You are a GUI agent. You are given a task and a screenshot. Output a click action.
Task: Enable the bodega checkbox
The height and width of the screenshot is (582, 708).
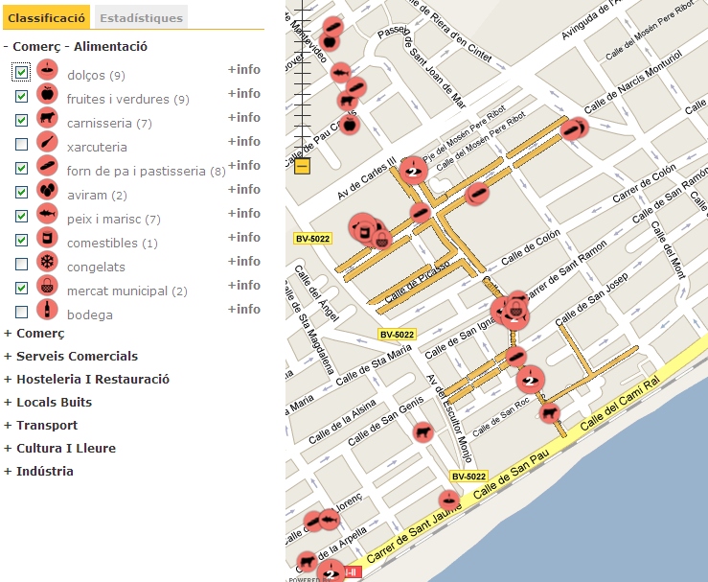pos(21,312)
